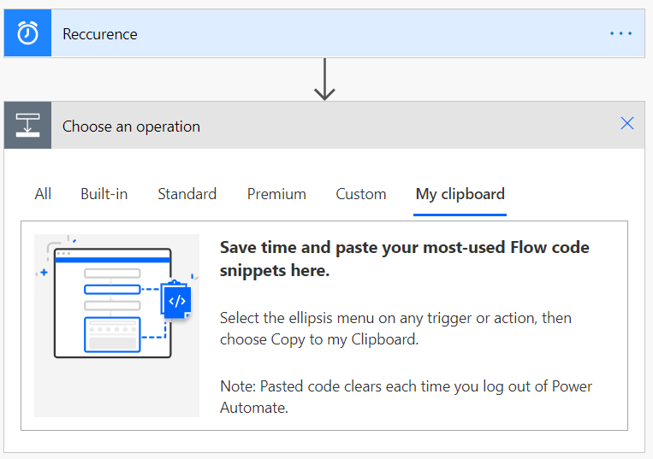Click the code snippet clipboard icon in illustration
Viewport: 653px width, 459px height.
point(176,301)
